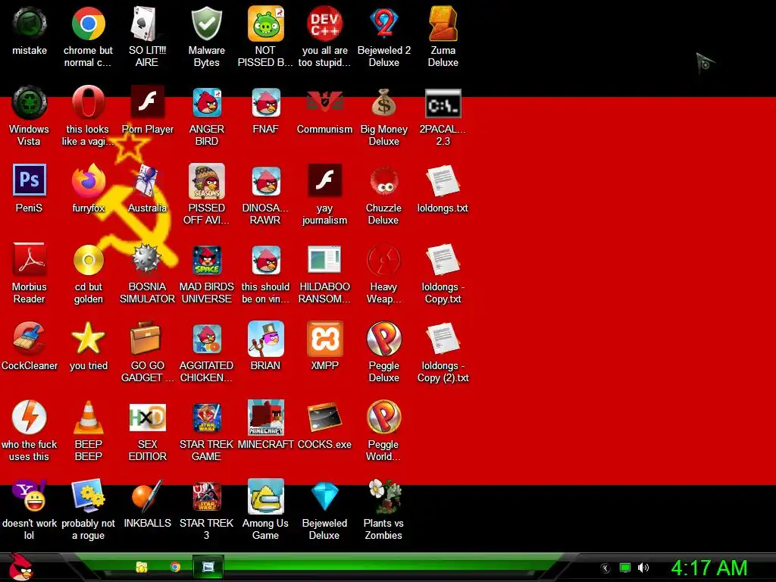Select the 'Morbius Reader' Adobe Reader icon
Screen dimensions: 776x582
(x=30, y=259)
